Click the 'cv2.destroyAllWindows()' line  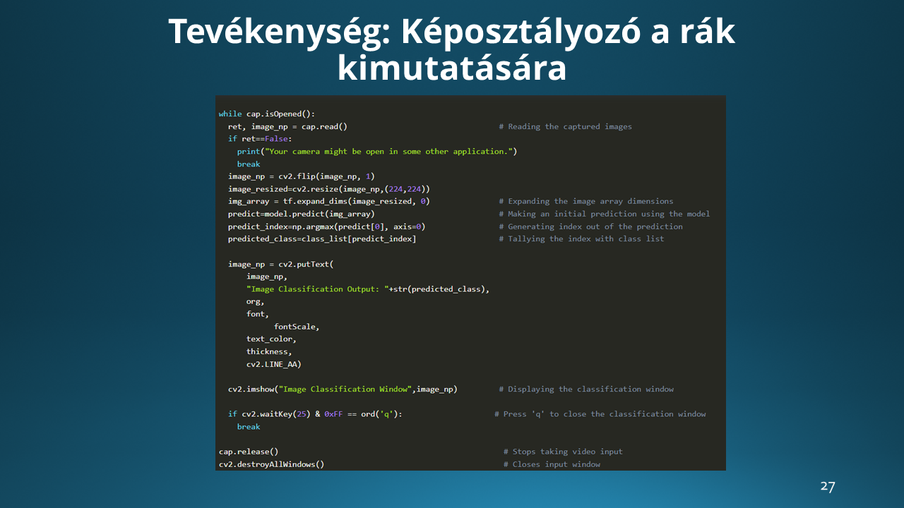click(271, 464)
